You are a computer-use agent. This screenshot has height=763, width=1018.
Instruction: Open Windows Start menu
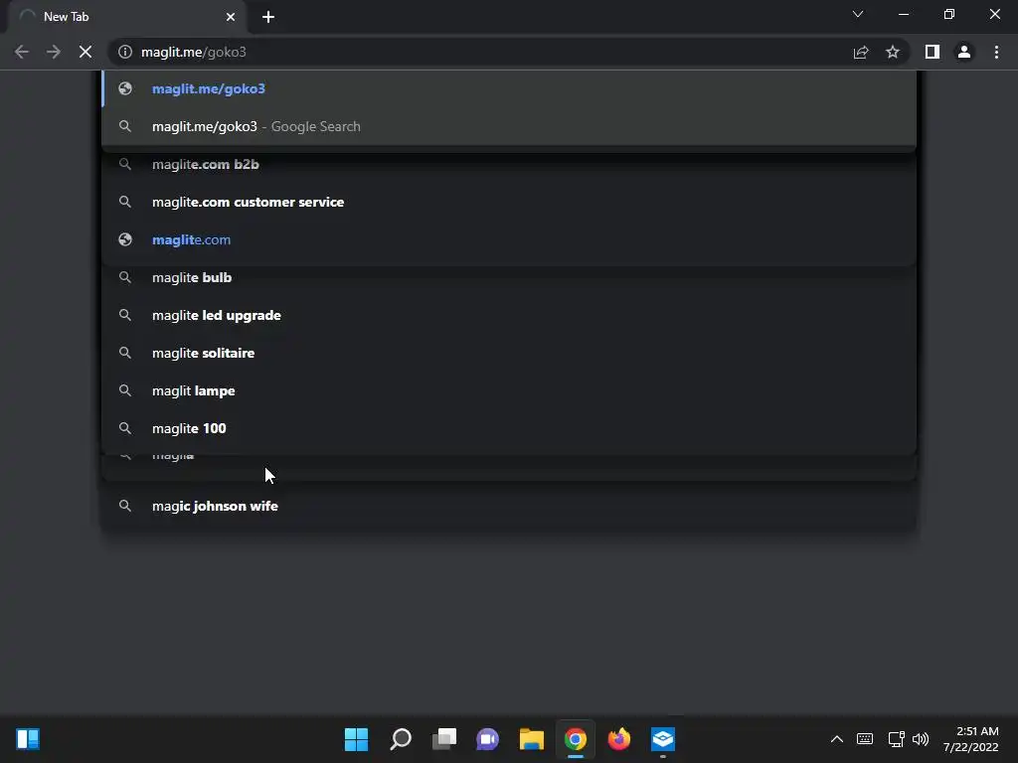coord(357,739)
